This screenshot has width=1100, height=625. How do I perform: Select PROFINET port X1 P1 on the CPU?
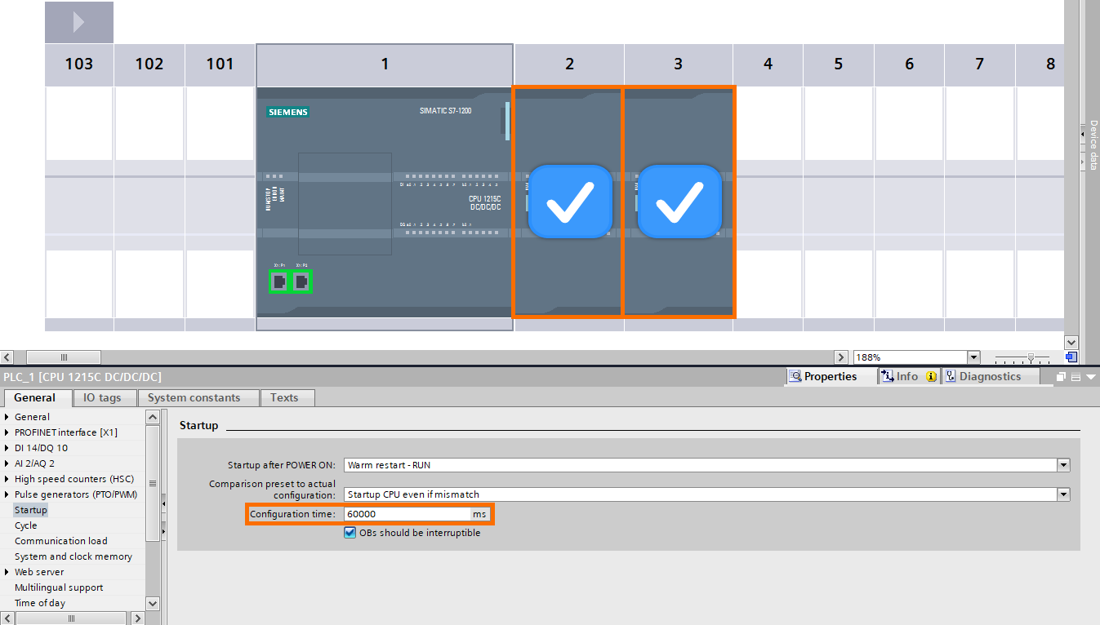(x=280, y=281)
